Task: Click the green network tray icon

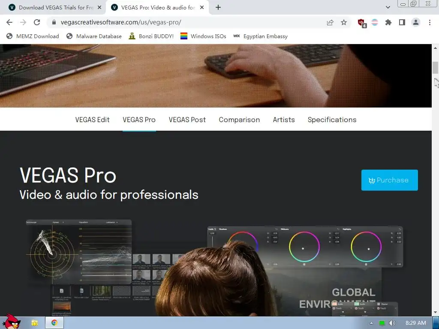Action: 382,323
